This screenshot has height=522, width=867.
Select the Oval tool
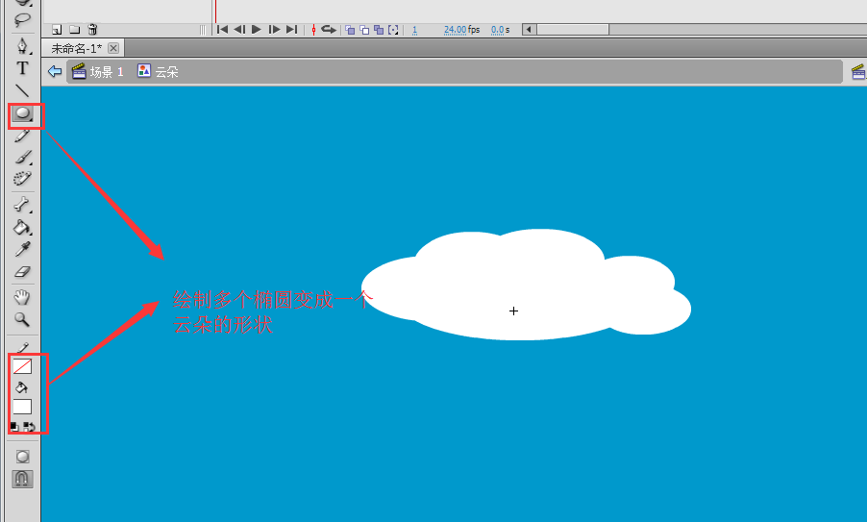click(22, 113)
